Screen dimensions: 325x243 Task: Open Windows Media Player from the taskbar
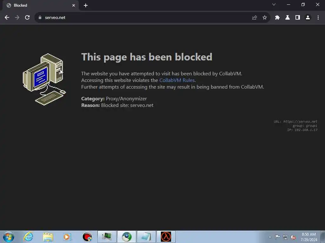point(67,237)
